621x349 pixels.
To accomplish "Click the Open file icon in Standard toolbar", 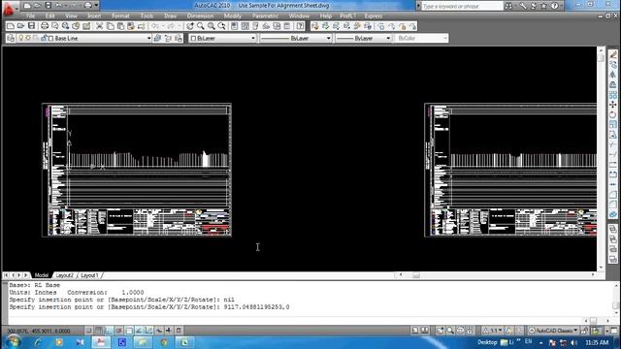I will 20,26.
